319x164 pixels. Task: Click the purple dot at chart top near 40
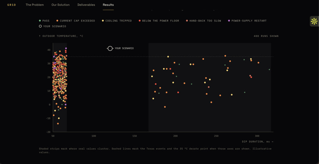(x=66, y=48)
